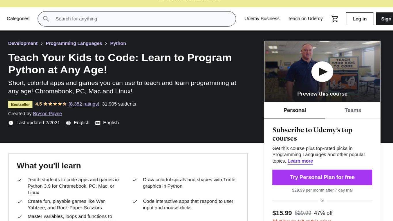Click '$29.99 per month after 7 day trial'
This screenshot has width=393, height=221.
point(322,190)
